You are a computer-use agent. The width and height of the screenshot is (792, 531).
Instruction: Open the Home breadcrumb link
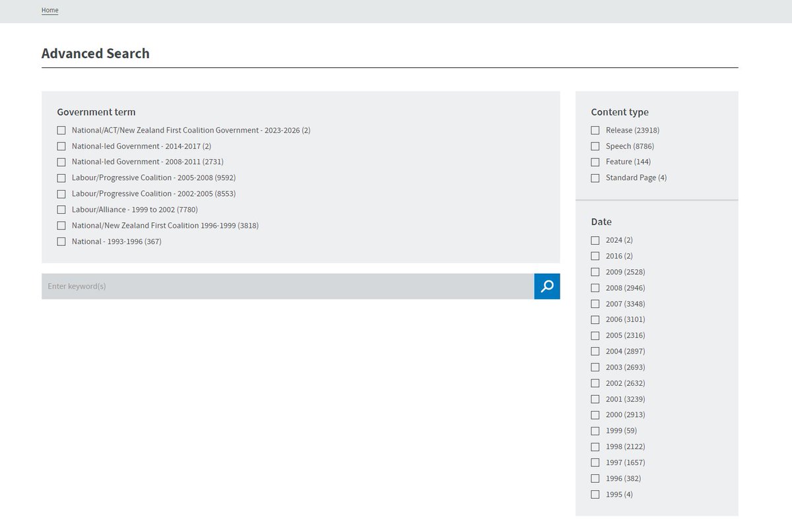click(x=50, y=11)
